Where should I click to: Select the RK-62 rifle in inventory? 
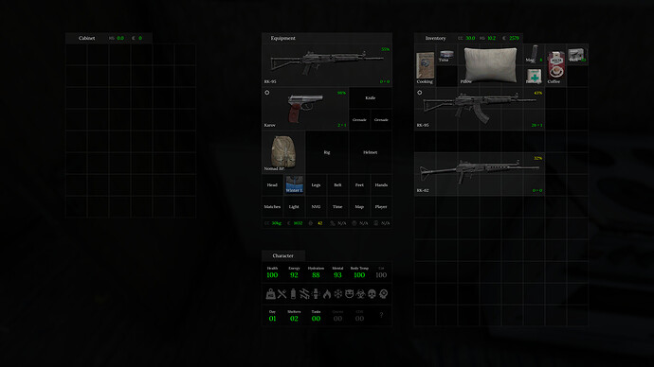pyautogui.click(x=480, y=174)
